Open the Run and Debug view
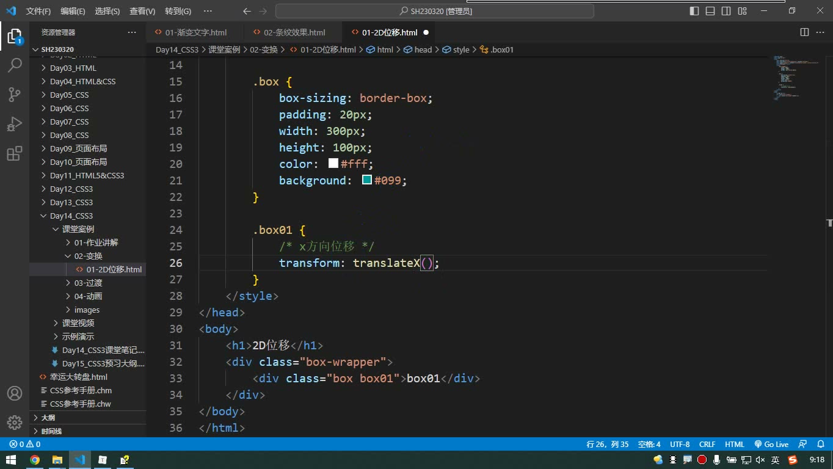Image resolution: width=833 pixels, height=469 pixels. [15, 124]
